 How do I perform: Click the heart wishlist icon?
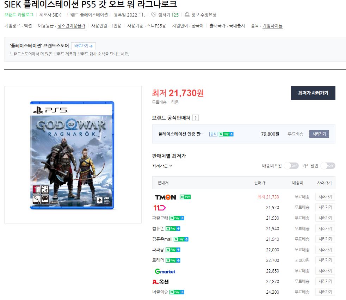(x=153, y=15)
